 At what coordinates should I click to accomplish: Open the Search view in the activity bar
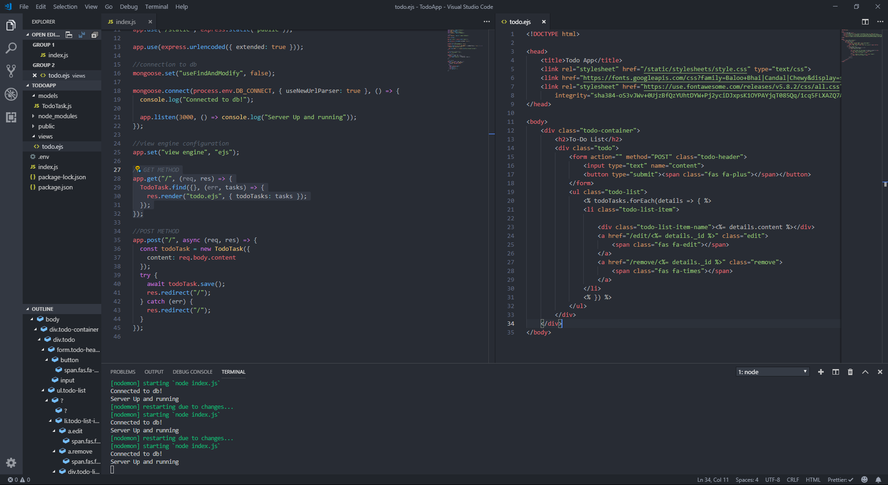[11, 48]
